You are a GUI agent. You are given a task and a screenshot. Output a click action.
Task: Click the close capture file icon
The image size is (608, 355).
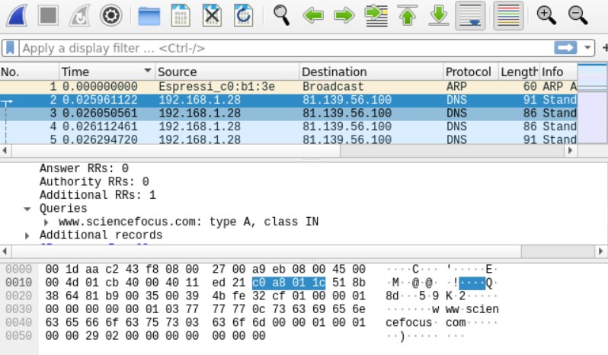pos(212,14)
